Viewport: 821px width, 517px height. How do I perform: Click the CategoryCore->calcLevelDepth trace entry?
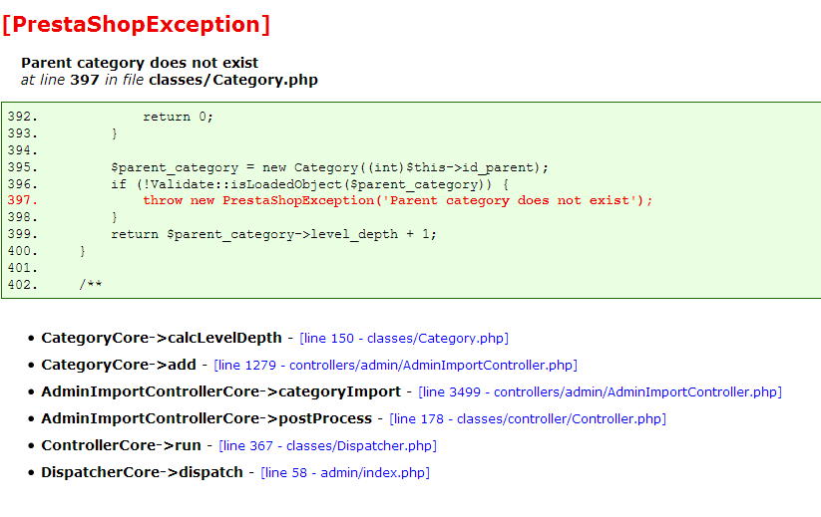click(162, 338)
